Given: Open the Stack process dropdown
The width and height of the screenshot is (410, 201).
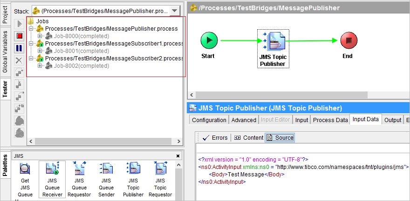Looking at the screenshot, I should [175, 11].
